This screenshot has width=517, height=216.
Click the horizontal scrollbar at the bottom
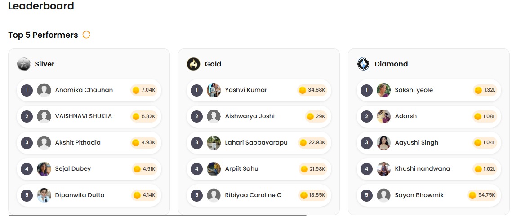click(157, 215)
